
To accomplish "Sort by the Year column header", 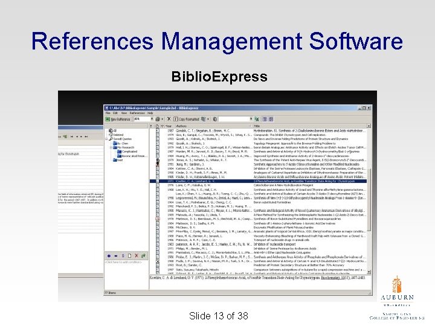I will (169, 126).
